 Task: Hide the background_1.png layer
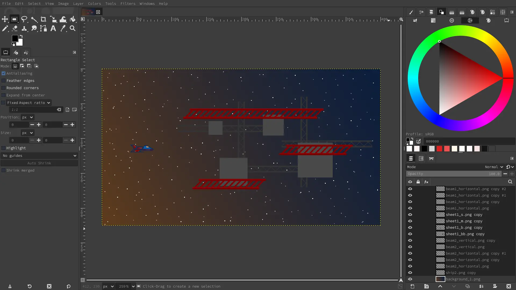click(x=410, y=279)
